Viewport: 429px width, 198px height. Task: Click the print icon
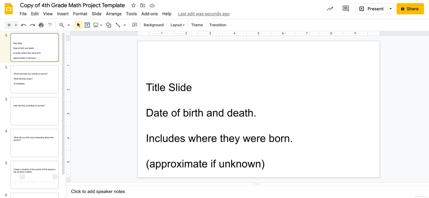[x=41, y=25]
